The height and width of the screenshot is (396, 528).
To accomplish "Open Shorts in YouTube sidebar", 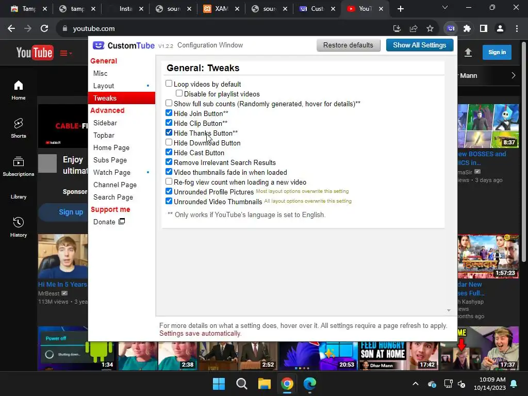I will [19, 128].
